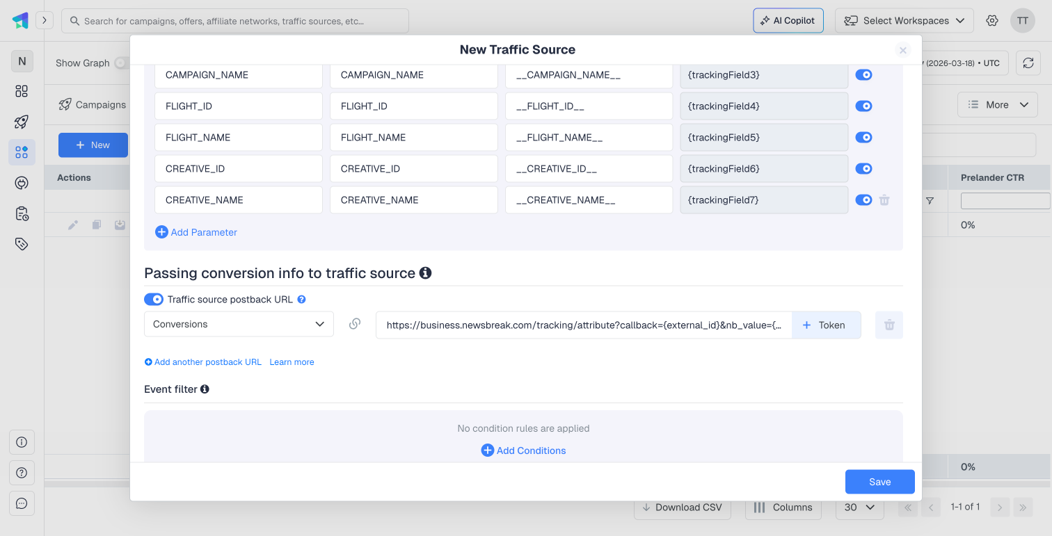Expand the Select Workspaces dropdown
1052x536 pixels.
904,21
